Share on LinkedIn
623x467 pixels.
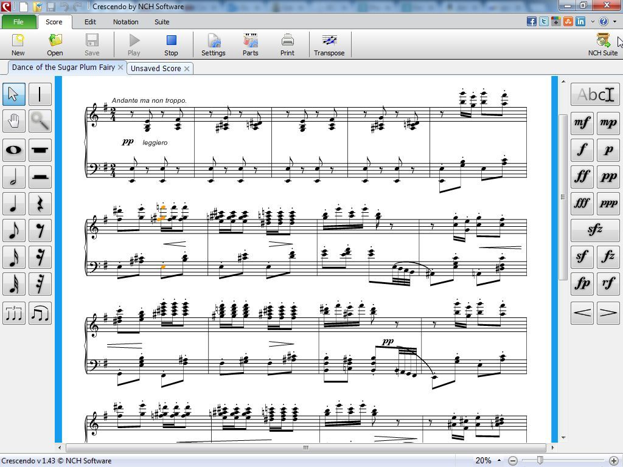[x=580, y=21]
